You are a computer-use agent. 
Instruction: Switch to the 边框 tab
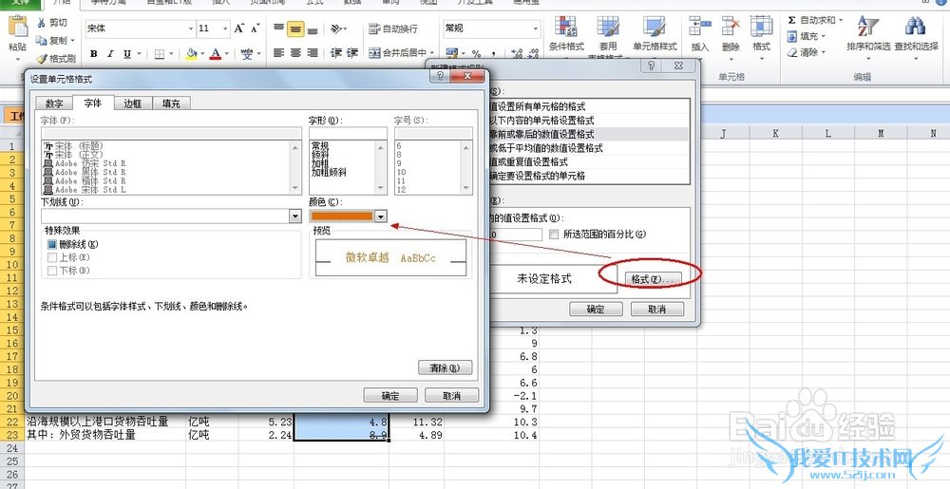[133, 104]
